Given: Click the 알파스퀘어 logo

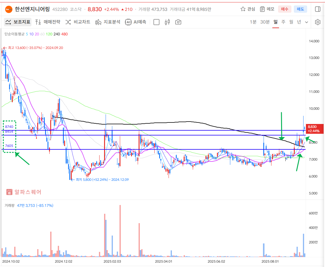Looking at the screenshot, I should pyautogui.click(x=24, y=192).
